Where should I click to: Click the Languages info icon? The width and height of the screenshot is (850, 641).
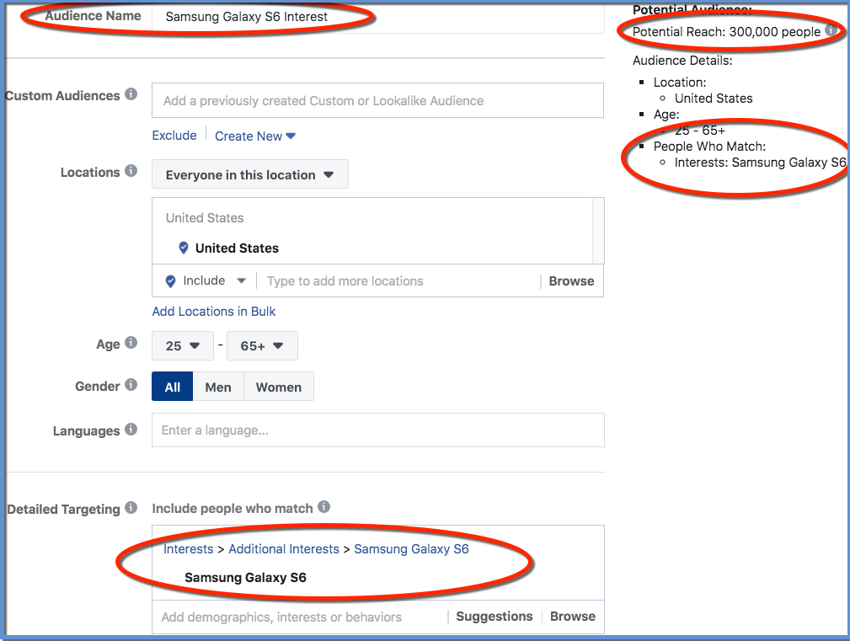click(131, 430)
